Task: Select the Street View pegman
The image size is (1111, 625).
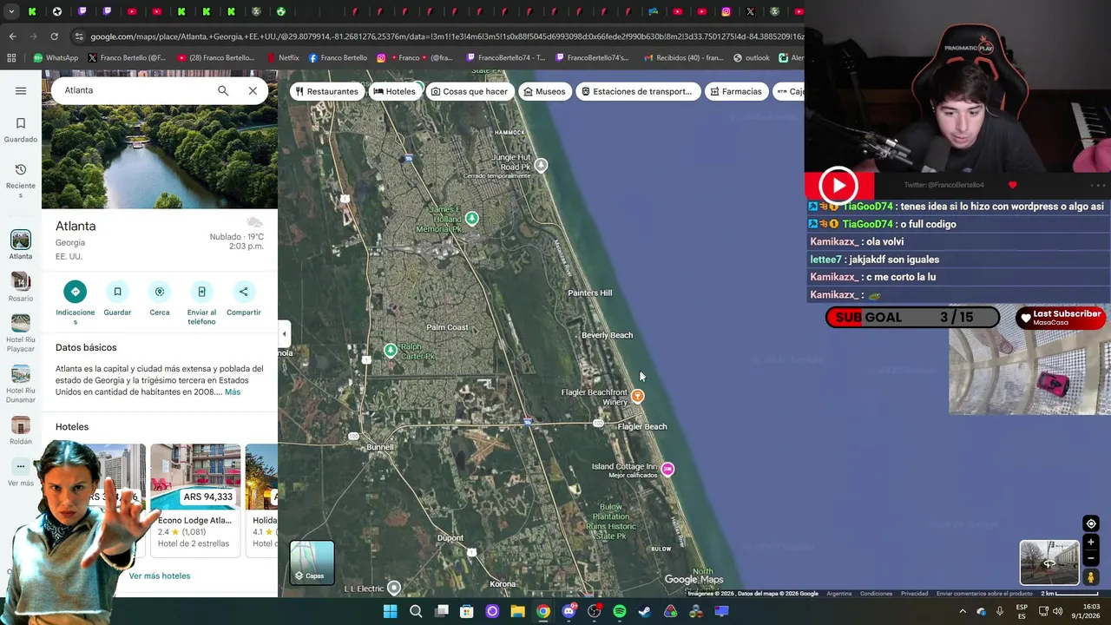Action: [x=1091, y=577]
